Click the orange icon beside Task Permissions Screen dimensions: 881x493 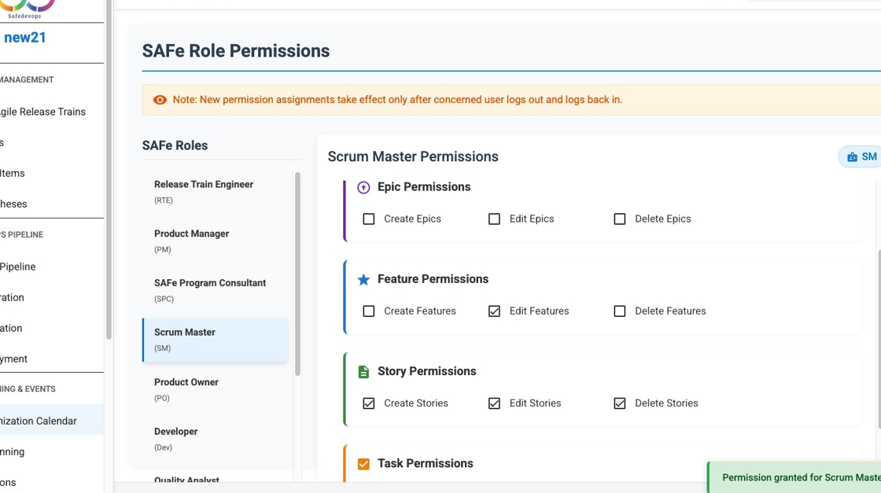[x=363, y=463]
